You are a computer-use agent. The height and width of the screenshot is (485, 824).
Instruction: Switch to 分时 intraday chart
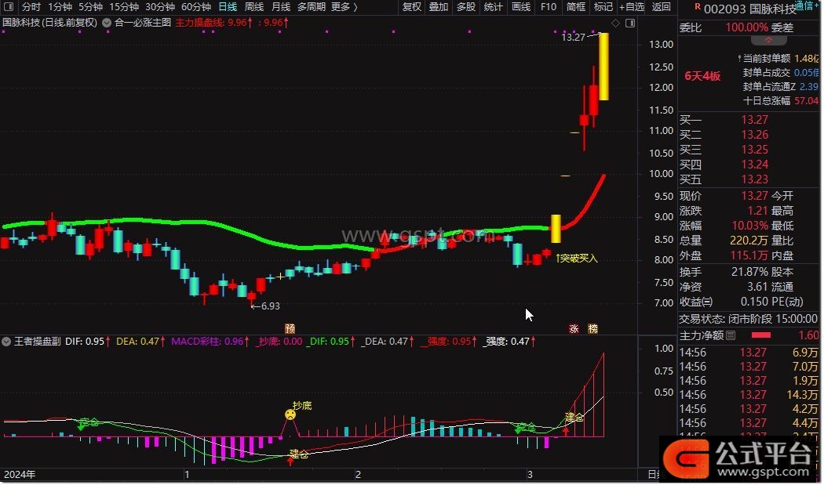click(31, 7)
